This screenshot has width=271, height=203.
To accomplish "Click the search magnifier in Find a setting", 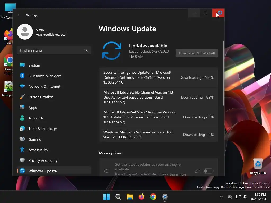I will [86, 50].
